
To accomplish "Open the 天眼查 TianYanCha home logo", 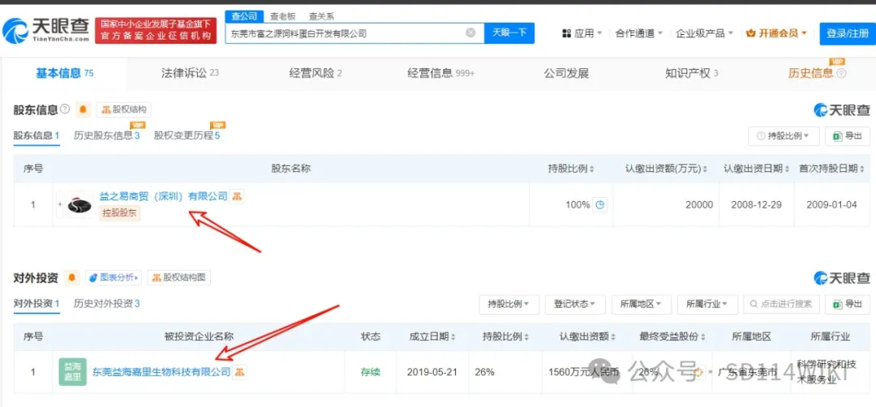I will (45, 31).
